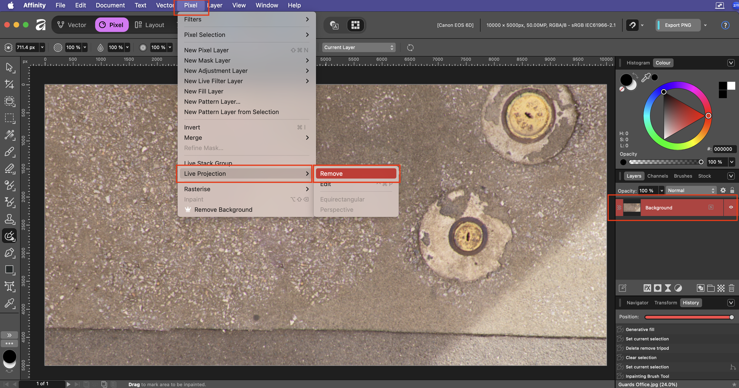739x388 pixels.
Task: Switch to Vector studio mode
Action: tap(72, 25)
